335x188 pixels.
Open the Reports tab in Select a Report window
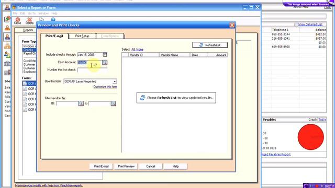click(x=28, y=30)
